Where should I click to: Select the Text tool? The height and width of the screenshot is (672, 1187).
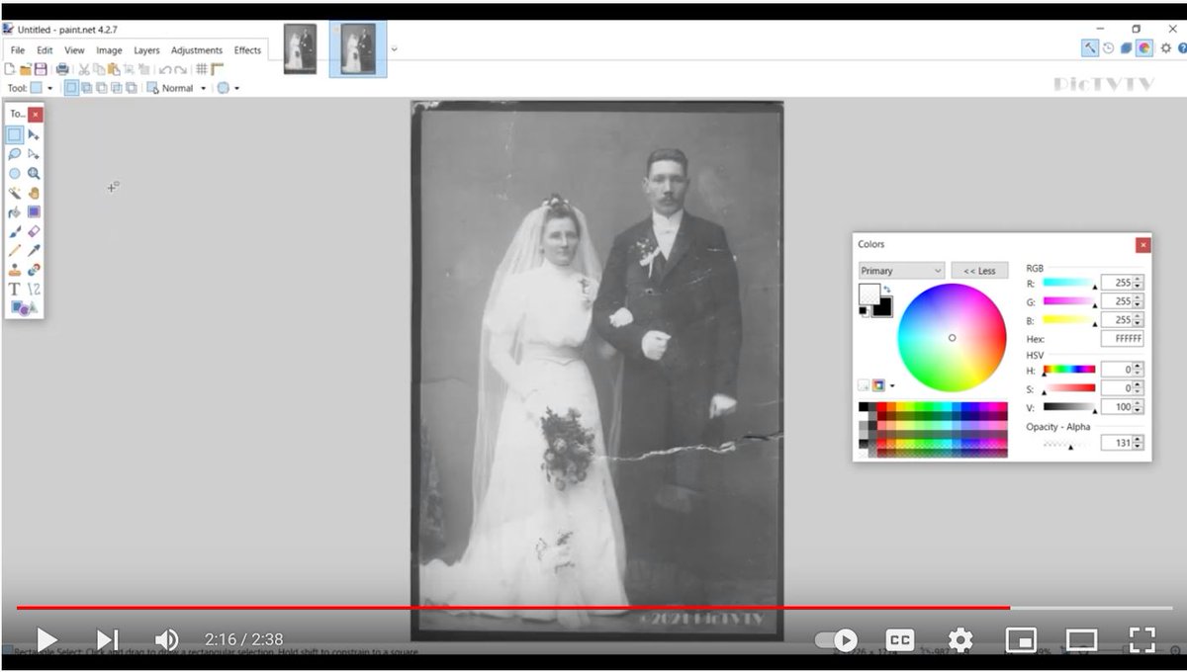click(15, 289)
